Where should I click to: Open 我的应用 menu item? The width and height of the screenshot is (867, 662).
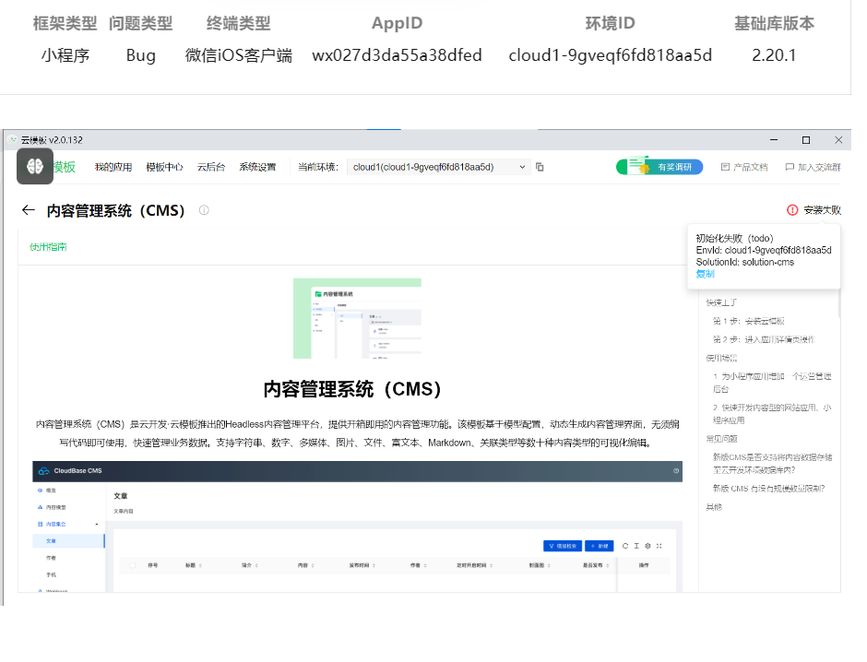[113, 167]
